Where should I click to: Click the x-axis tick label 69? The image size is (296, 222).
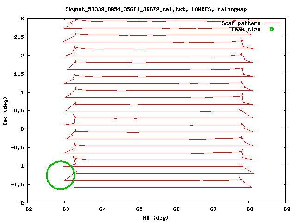coord(287,209)
